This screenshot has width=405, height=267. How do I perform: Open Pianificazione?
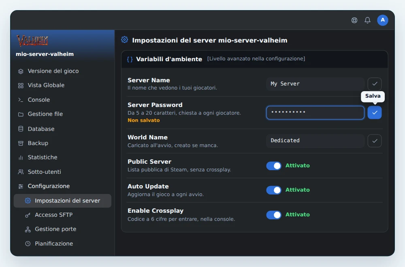click(x=62, y=244)
